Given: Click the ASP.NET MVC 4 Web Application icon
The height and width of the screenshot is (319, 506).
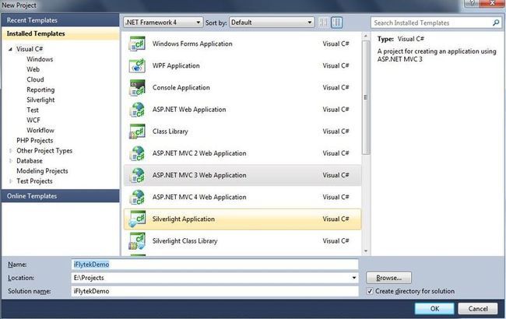Looking at the screenshot, I should 137,197.
